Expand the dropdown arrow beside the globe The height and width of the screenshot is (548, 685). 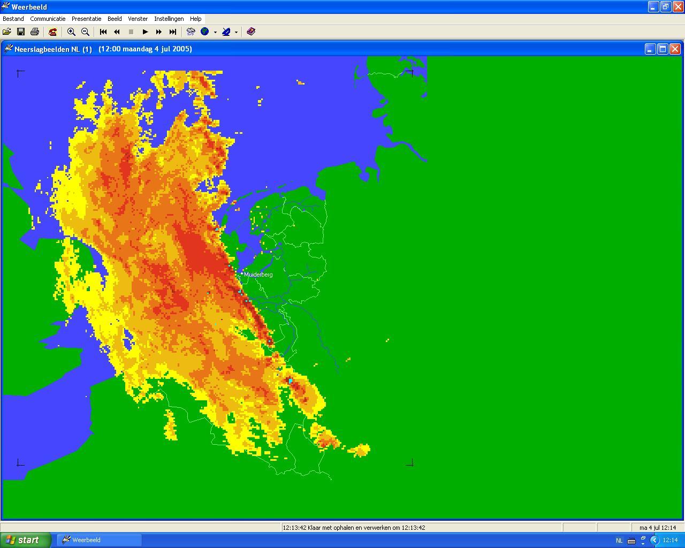click(215, 32)
